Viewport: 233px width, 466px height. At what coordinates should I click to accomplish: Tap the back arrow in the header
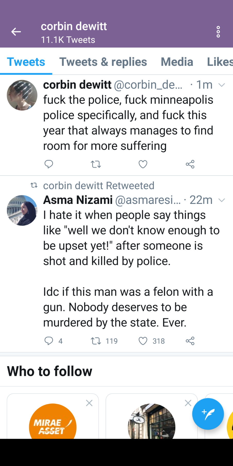pyautogui.click(x=16, y=32)
